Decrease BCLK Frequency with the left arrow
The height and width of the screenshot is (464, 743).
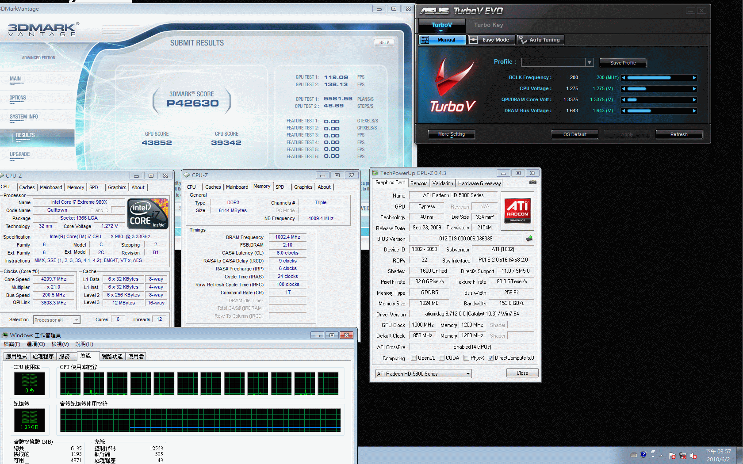[624, 77]
